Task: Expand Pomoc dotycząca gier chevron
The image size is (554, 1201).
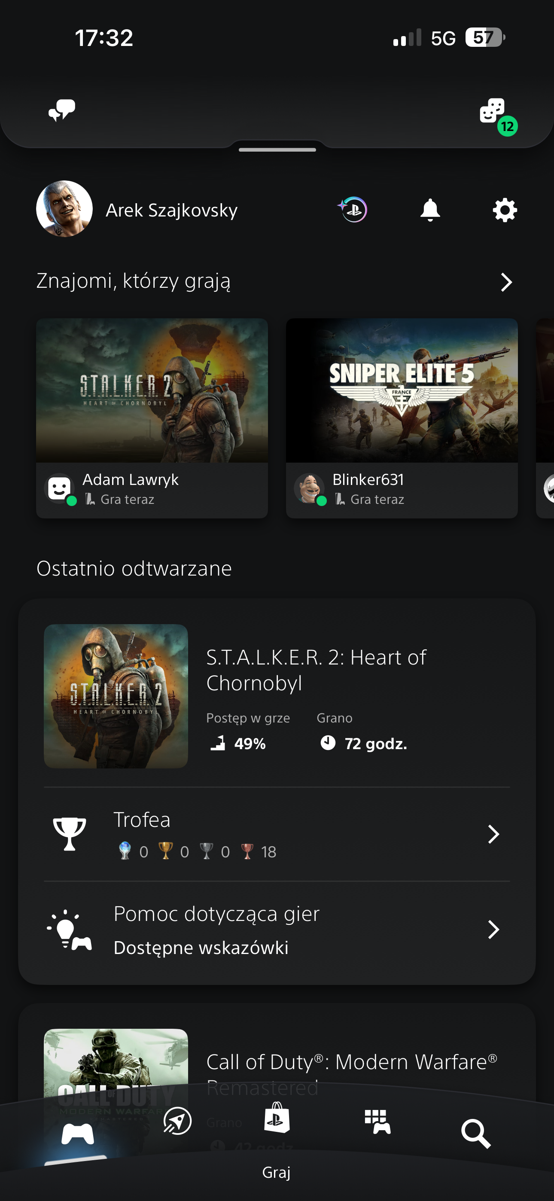Action: (x=493, y=930)
